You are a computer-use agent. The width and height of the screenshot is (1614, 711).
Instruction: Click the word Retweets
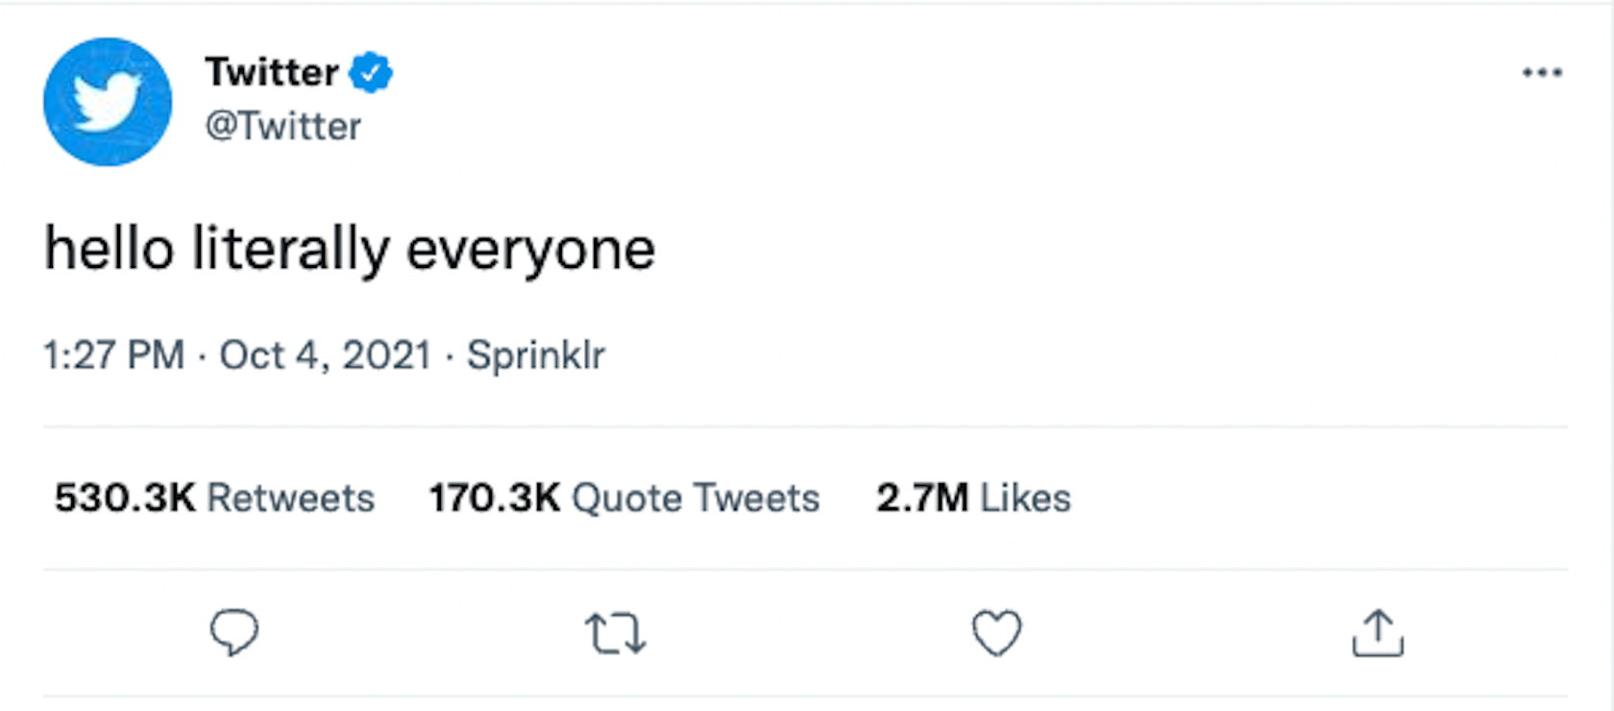click(291, 498)
